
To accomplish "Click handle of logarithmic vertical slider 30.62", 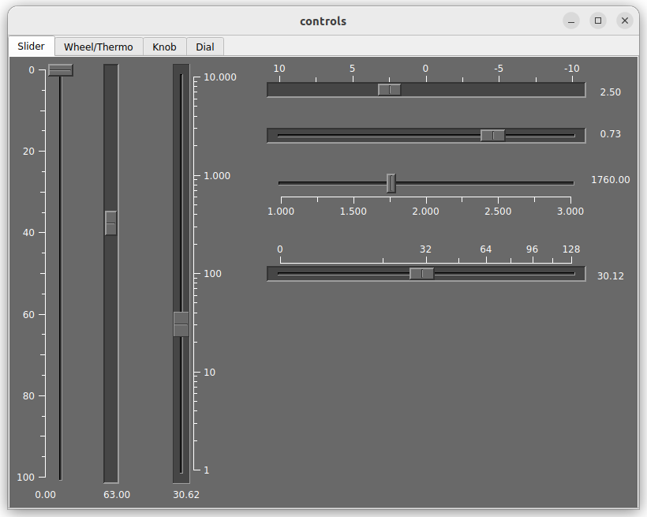I will click(x=181, y=324).
